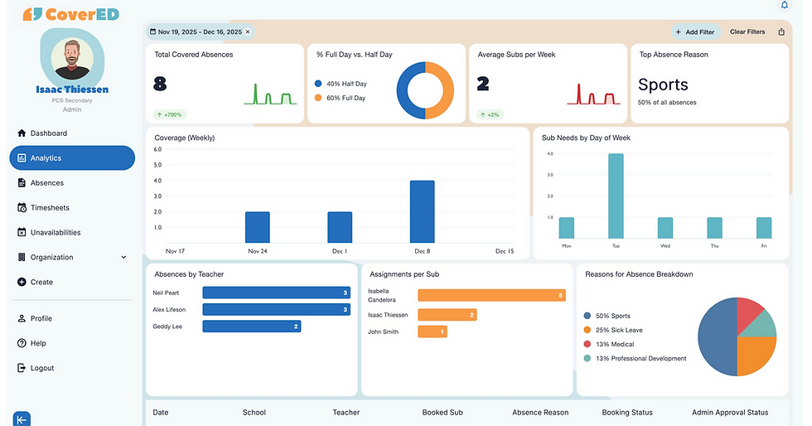This screenshot has width=812, height=426.
Task: Click the 13% Medical legend dot
Action: pyautogui.click(x=587, y=344)
